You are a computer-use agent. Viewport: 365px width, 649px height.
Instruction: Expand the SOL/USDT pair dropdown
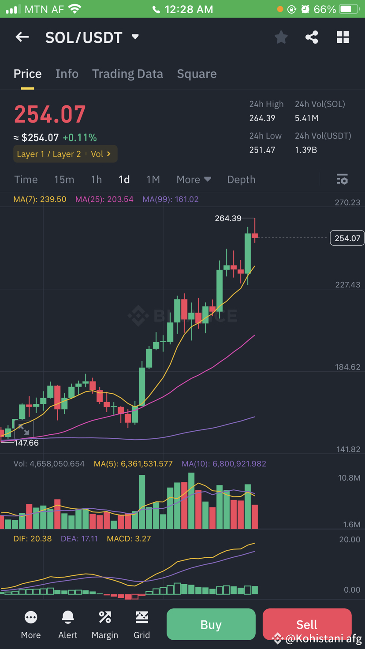135,37
